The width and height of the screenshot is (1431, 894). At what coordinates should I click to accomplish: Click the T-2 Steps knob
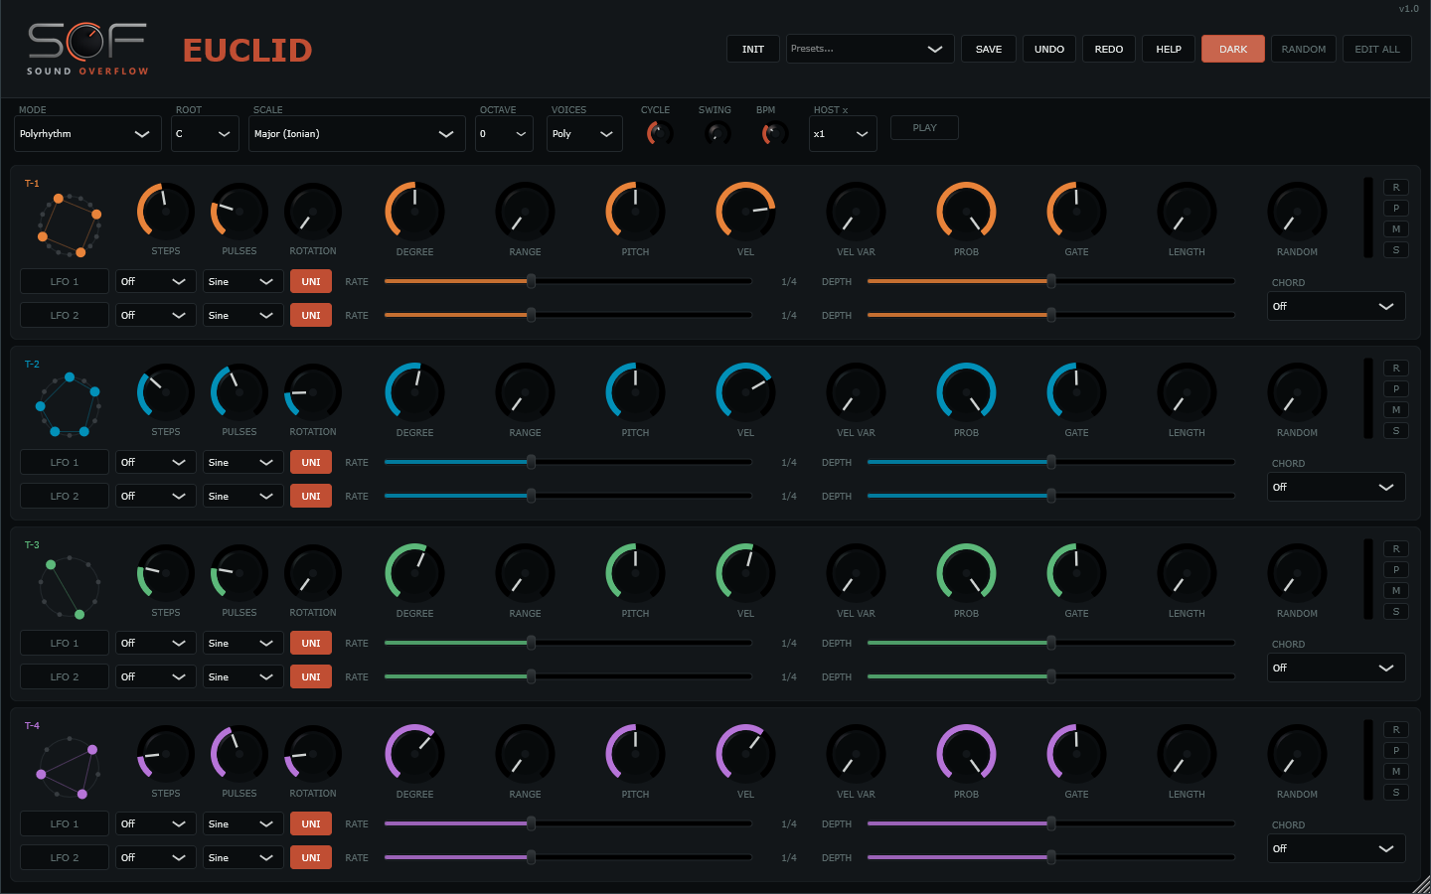(166, 391)
